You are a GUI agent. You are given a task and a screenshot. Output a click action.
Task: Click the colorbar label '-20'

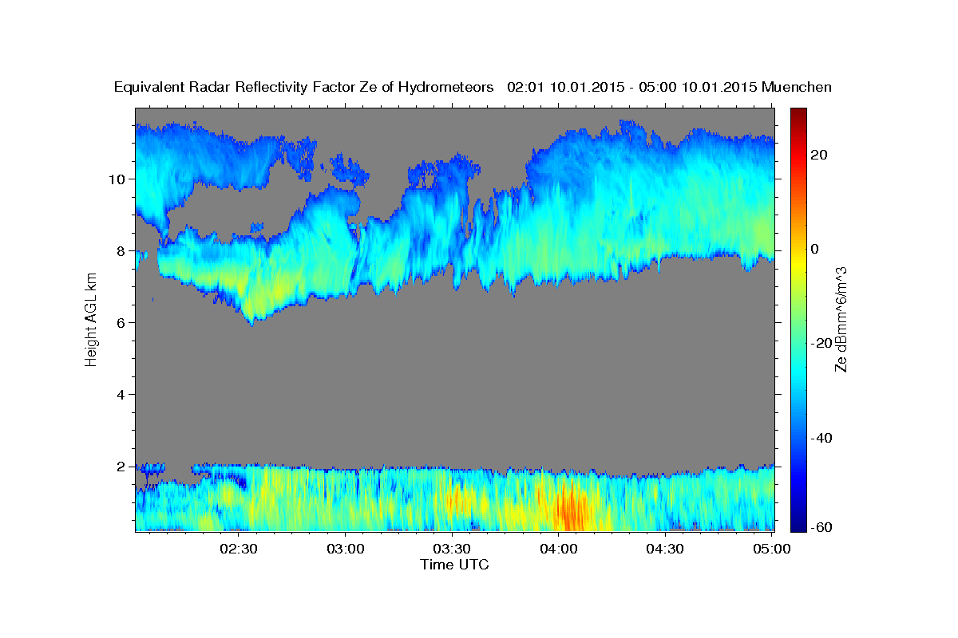tap(821, 343)
